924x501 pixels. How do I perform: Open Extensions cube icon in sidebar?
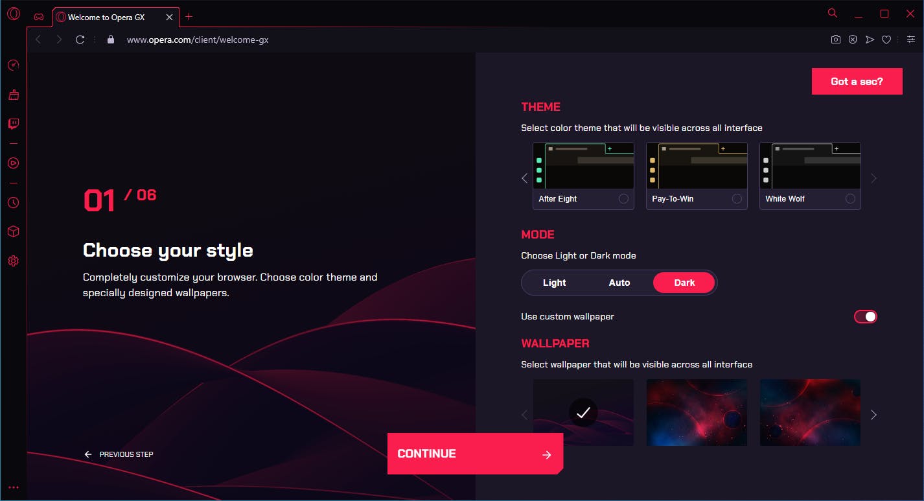point(13,231)
